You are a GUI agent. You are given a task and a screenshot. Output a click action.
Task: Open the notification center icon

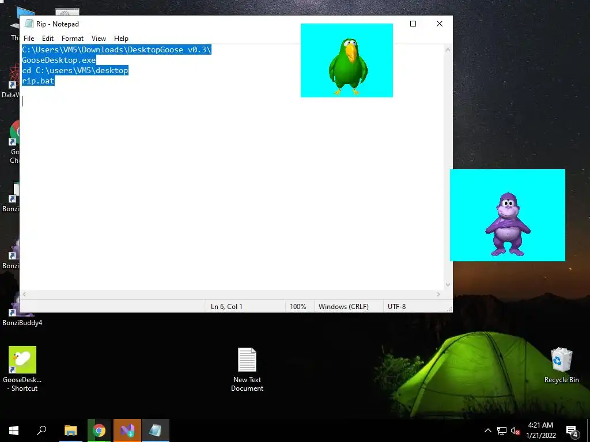572,430
